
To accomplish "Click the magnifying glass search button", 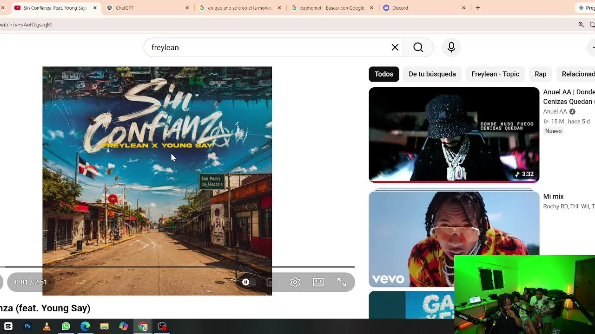I will [418, 47].
